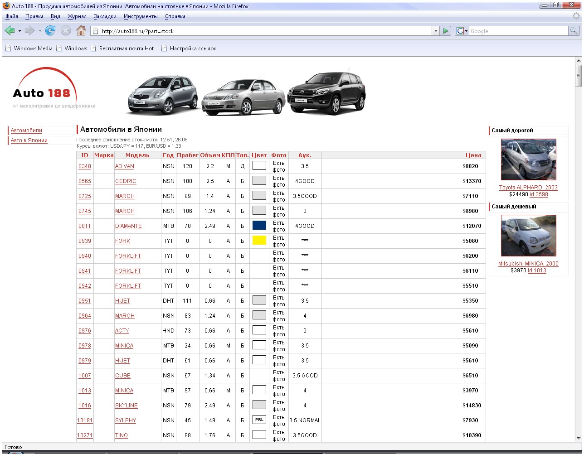Click the Back navigation arrow

tap(10, 31)
